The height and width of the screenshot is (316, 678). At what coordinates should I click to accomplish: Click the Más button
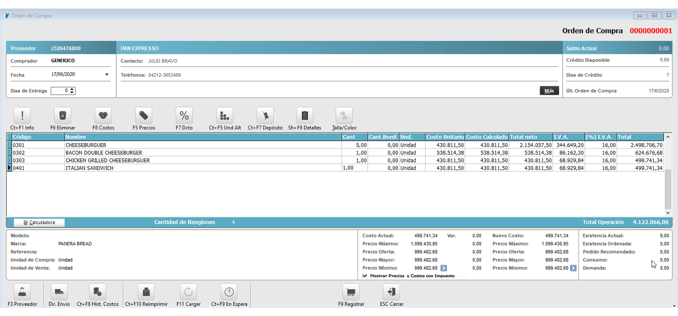(x=549, y=91)
